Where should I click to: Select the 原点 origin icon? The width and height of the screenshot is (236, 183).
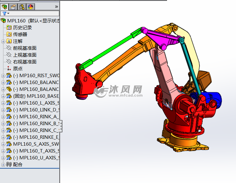[x=9, y=69]
